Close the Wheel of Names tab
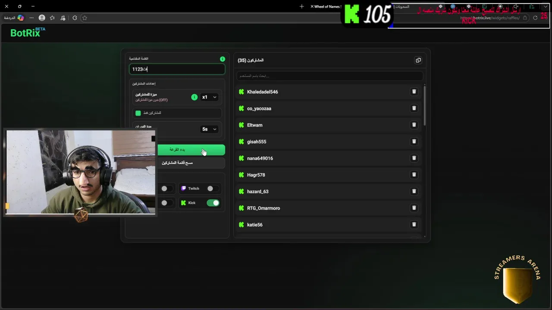 (x=312, y=6)
